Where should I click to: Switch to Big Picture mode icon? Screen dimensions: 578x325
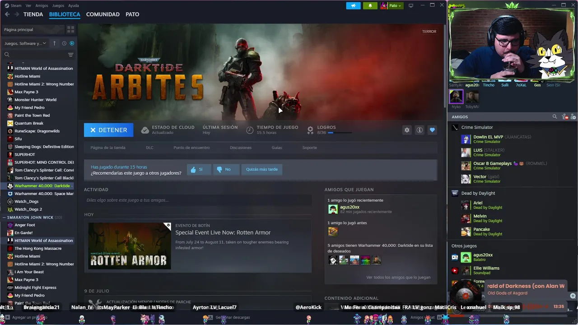(411, 5)
